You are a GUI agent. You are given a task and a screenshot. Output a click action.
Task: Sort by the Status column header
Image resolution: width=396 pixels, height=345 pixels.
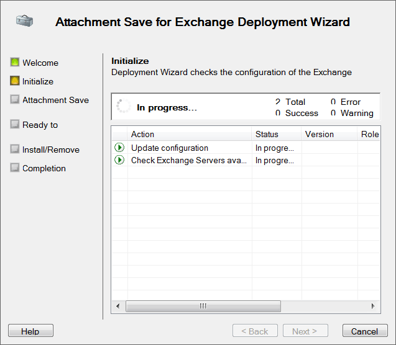click(x=276, y=134)
